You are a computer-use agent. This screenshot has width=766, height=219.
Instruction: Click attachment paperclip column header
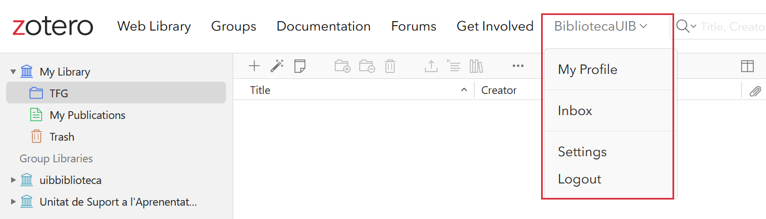tap(755, 91)
